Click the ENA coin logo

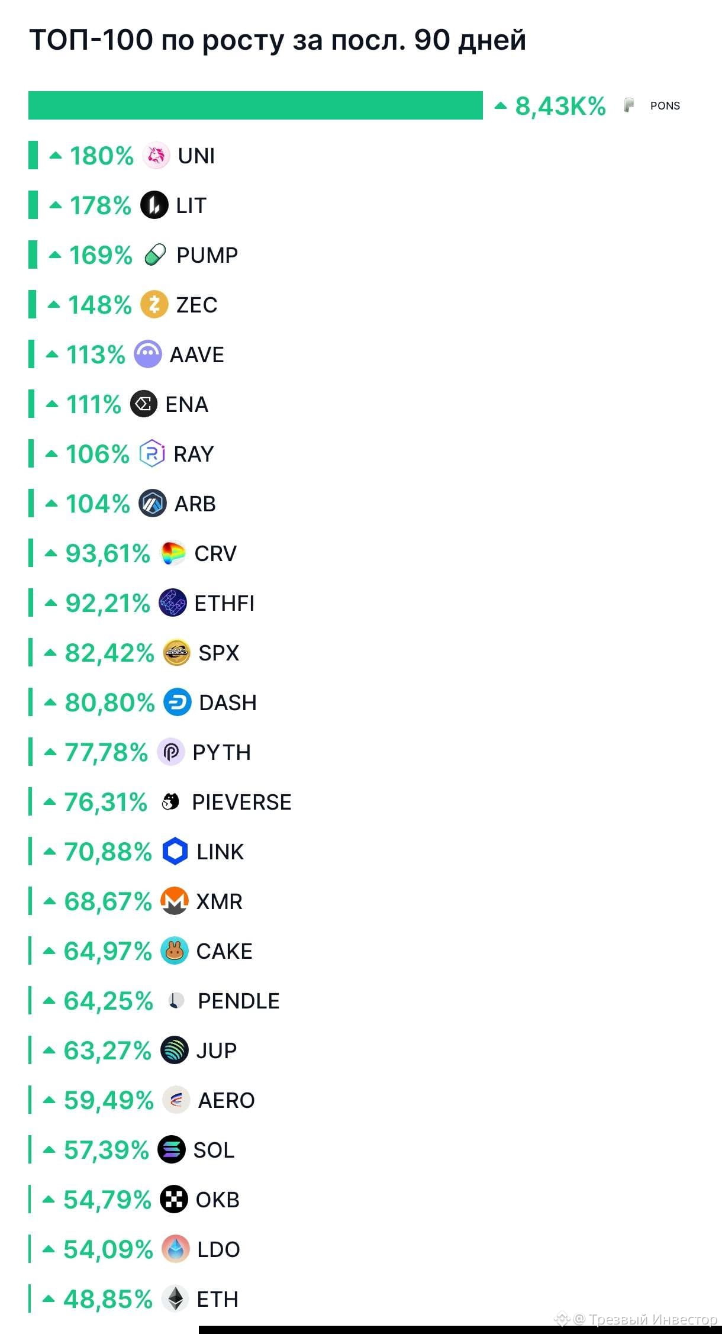(x=143, y=404)
